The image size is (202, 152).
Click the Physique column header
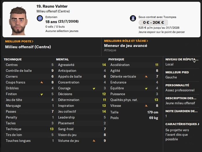click(116, 59)
